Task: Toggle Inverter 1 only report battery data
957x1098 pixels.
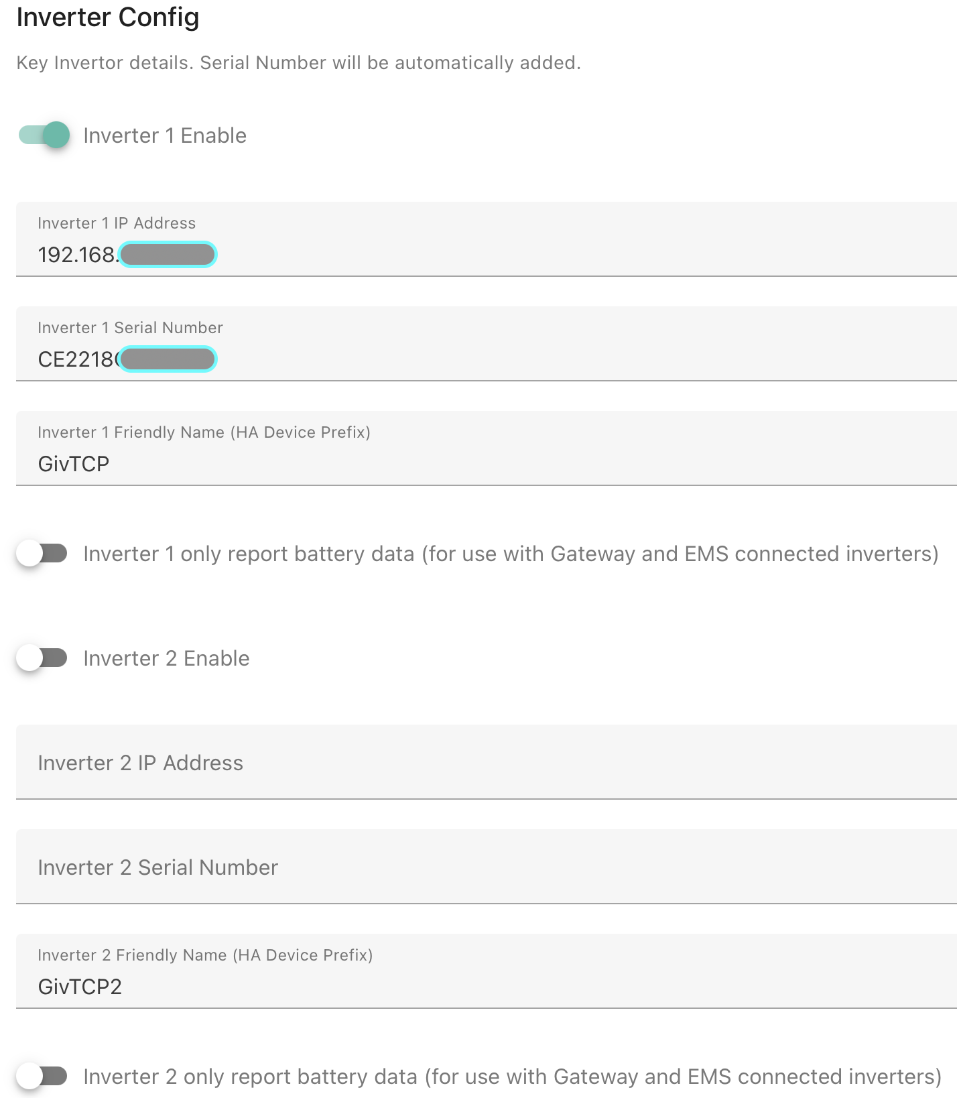Action: [42, 554]
